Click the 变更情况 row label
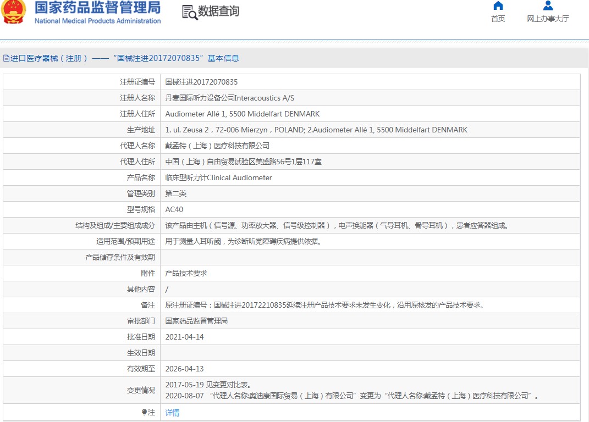The height and width of the screenshot is (422, 589). (141, 391)
